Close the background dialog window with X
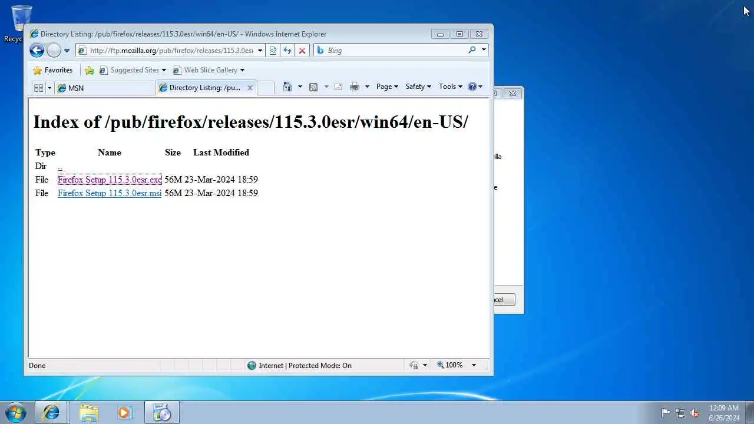754x424 pixels. (x=512, y=93)
